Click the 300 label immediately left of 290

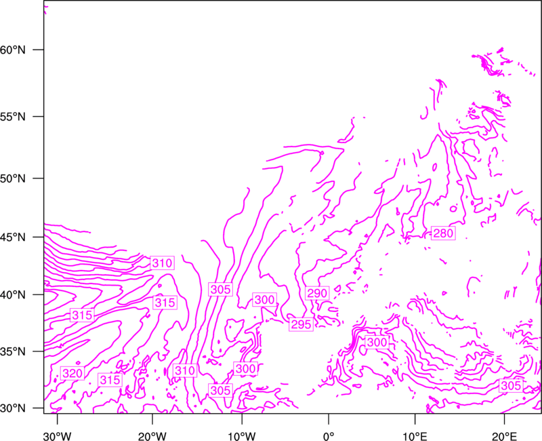[264, 299]
